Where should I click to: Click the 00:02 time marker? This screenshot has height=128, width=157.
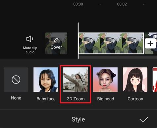(x=122, y=4)
